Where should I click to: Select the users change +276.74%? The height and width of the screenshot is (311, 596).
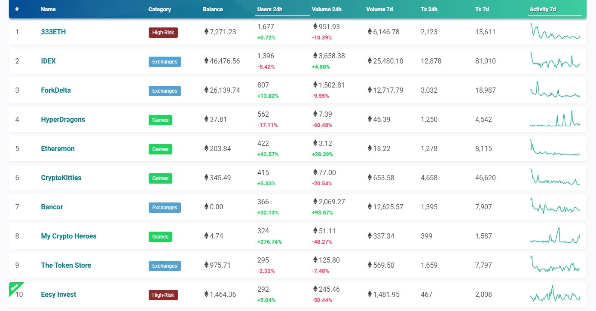pos(269,242)
